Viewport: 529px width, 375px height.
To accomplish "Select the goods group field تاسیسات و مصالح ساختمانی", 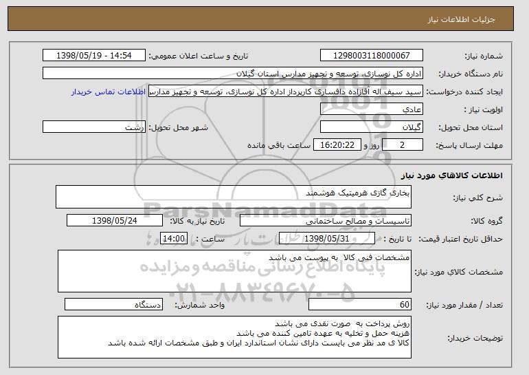I will pyautogui.click(x=326, y=221).
